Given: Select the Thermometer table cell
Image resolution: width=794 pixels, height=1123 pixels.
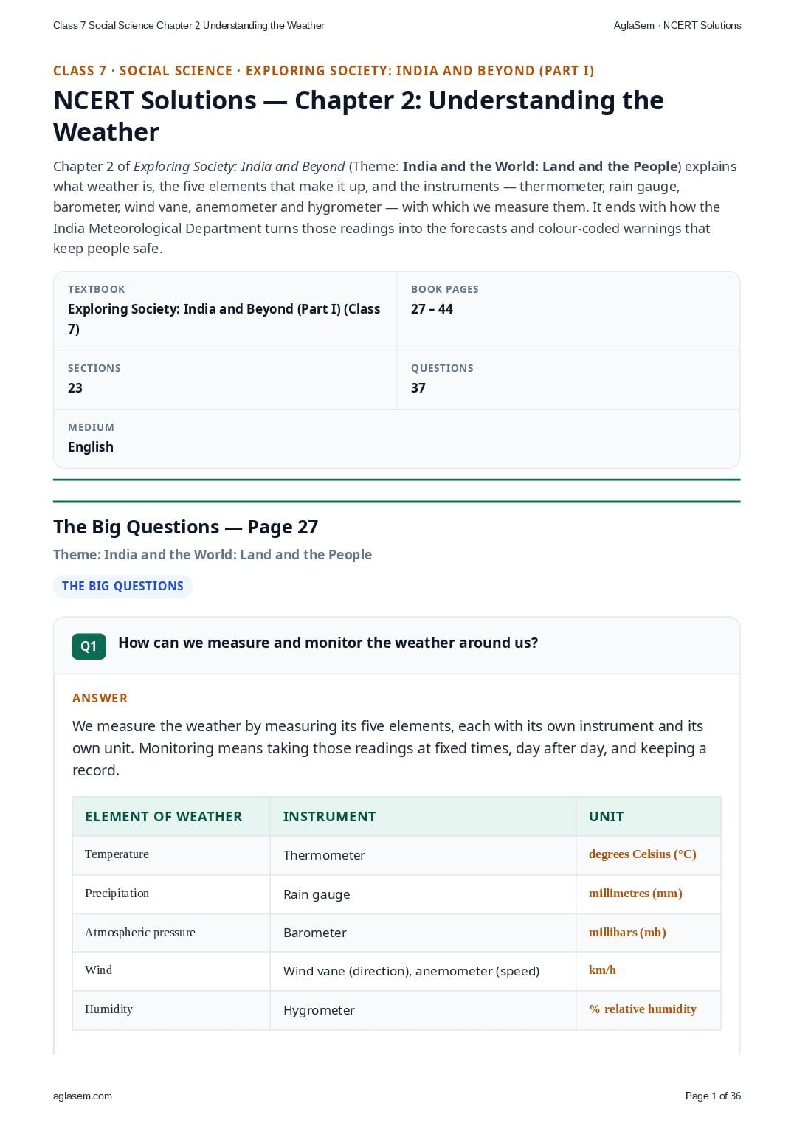Looking at the screenshot, I should click(x=423, y=856).
